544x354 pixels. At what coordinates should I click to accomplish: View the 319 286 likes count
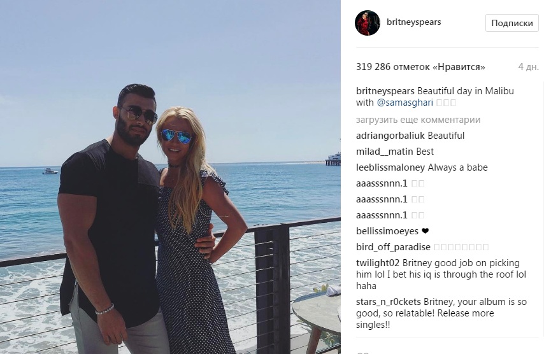tap(420, 67)
